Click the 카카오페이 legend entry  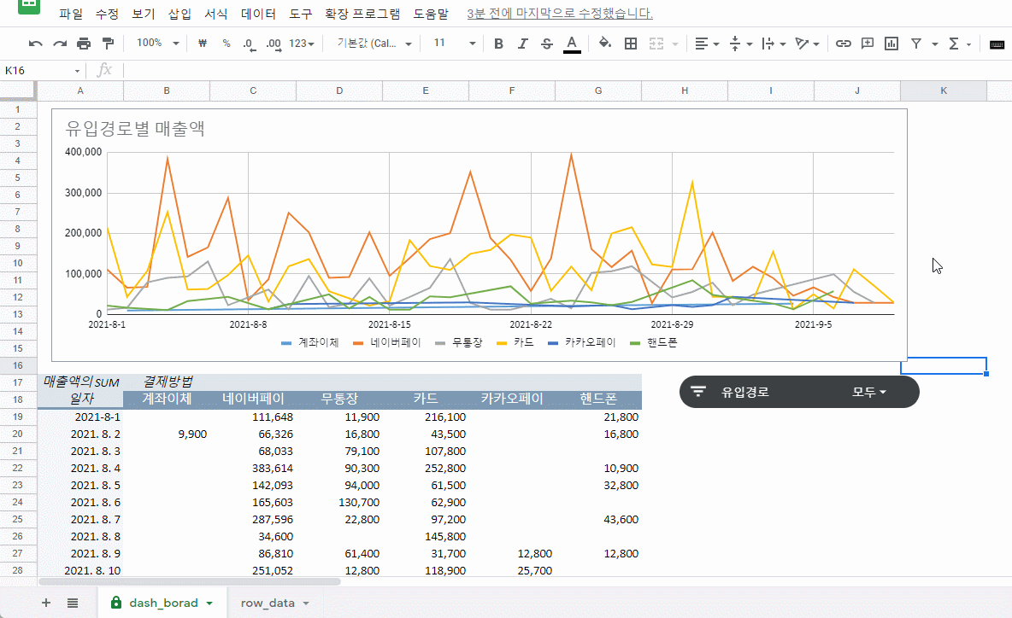[581, 343]
